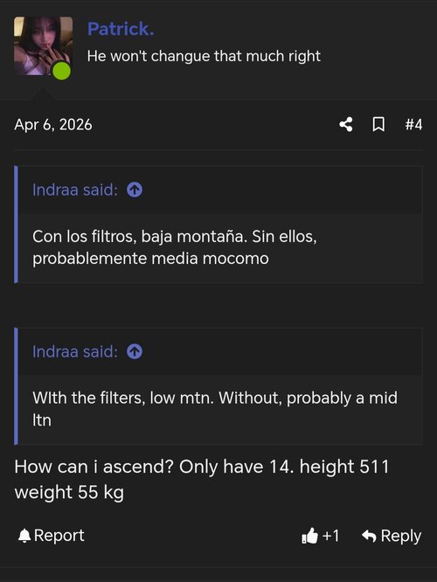The width and height of the screenshot is (437, 582).
Task: Open post permalink #4
Action: click(413, 124)
